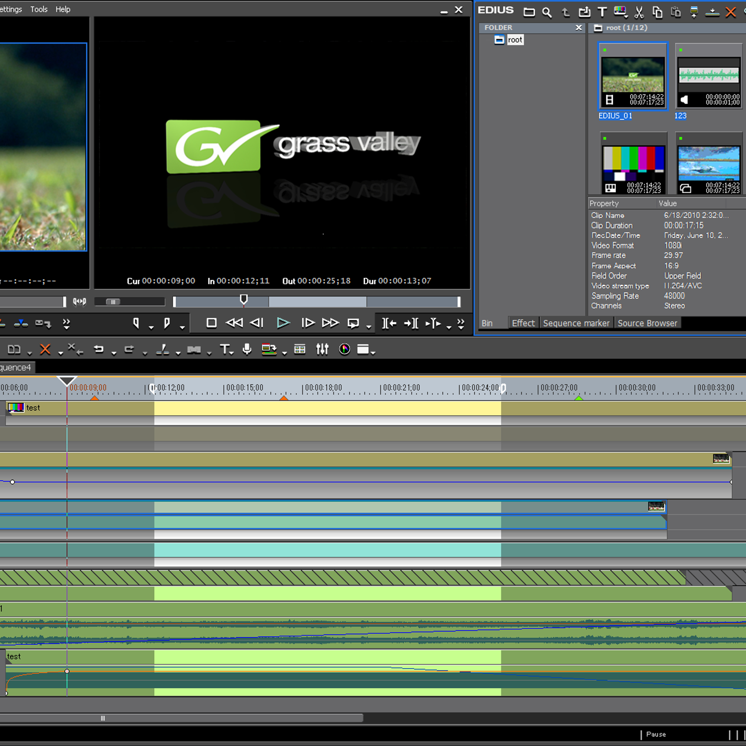Open the Set Out options dropdown
The width and height of the screenshot is (746, 746).
pos(182,327)
